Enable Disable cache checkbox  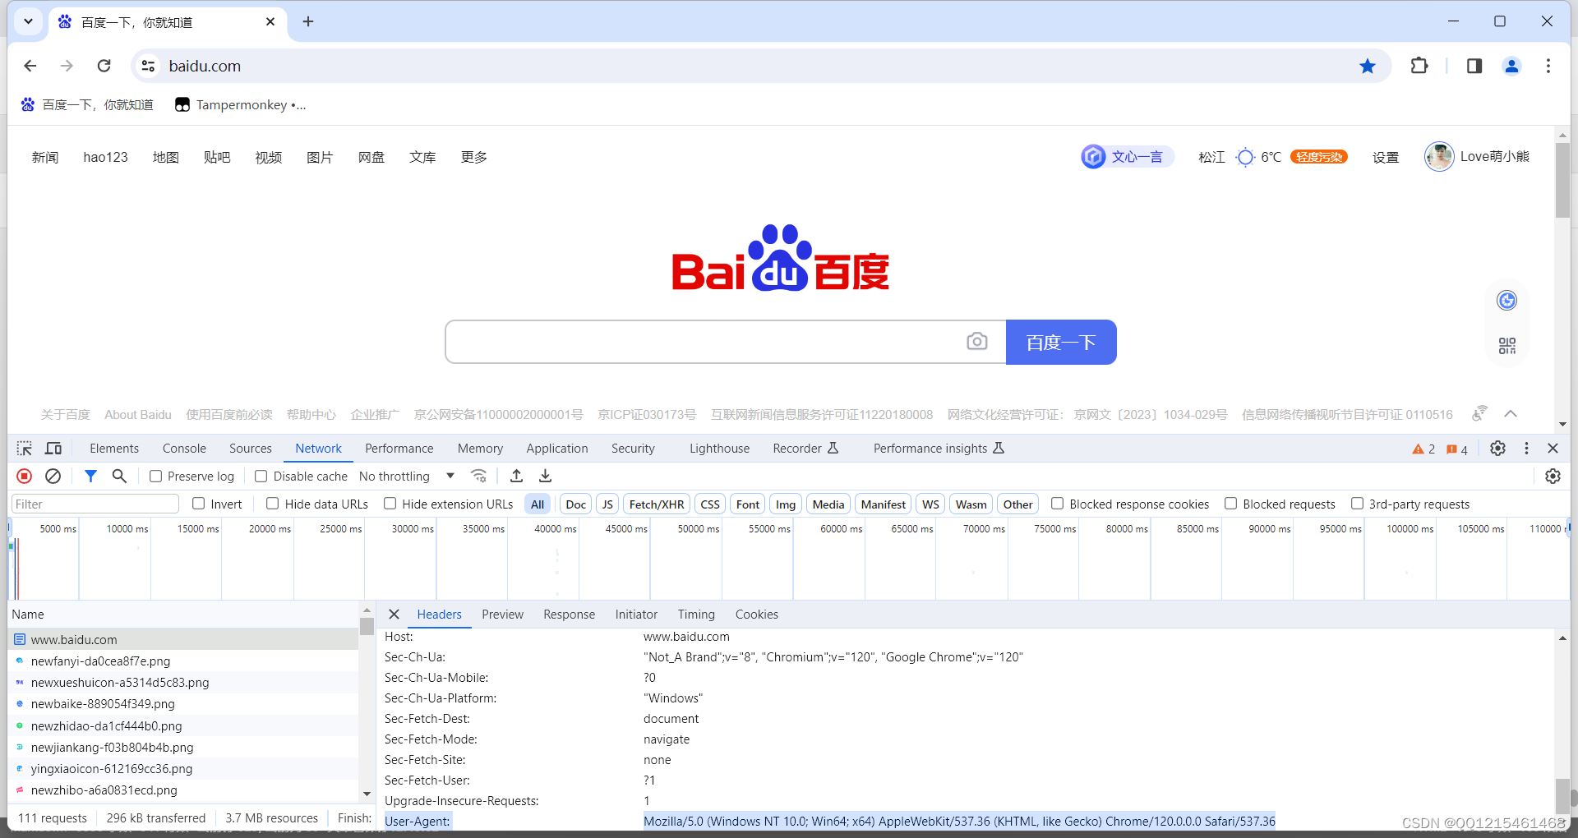(x=261, y=476)
